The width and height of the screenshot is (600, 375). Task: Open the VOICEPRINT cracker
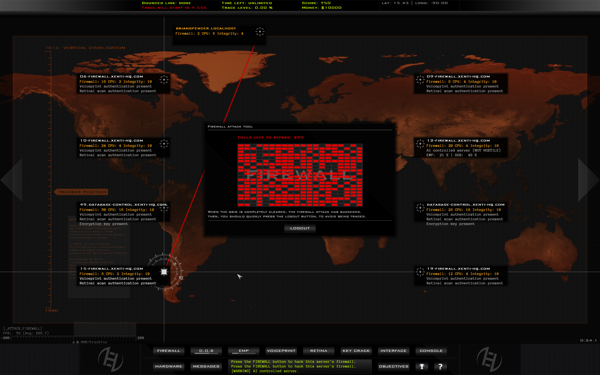[281, 351]
